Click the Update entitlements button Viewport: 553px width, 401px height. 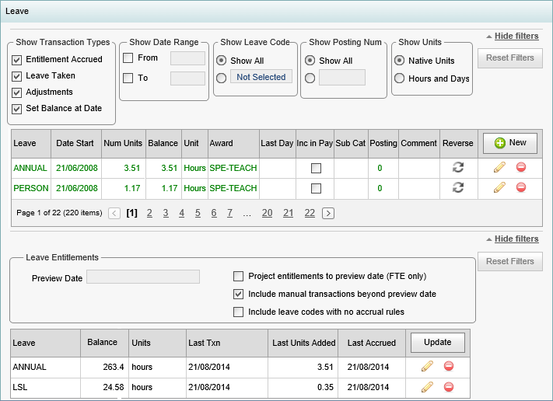(438, 343)
